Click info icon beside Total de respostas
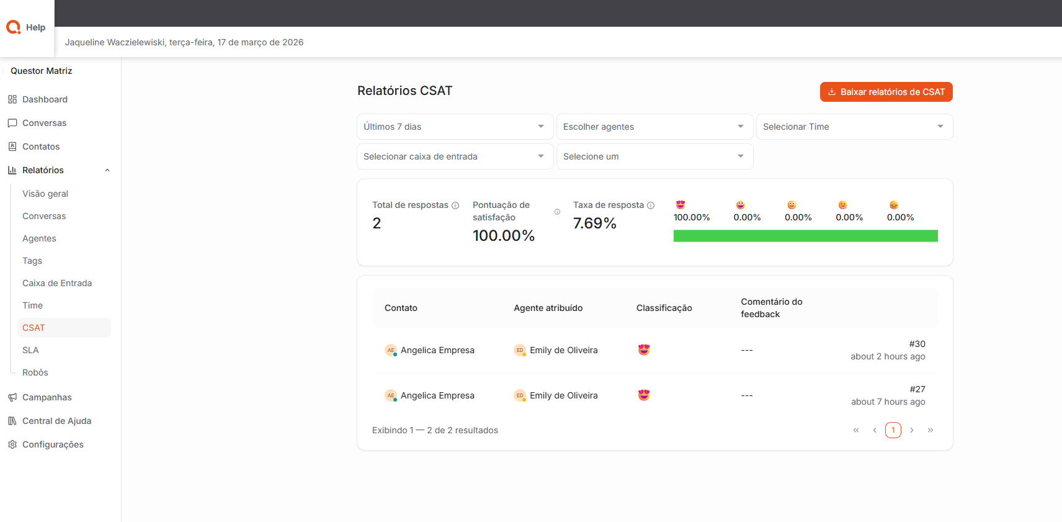1062x522 pixels. pos(455,205)
